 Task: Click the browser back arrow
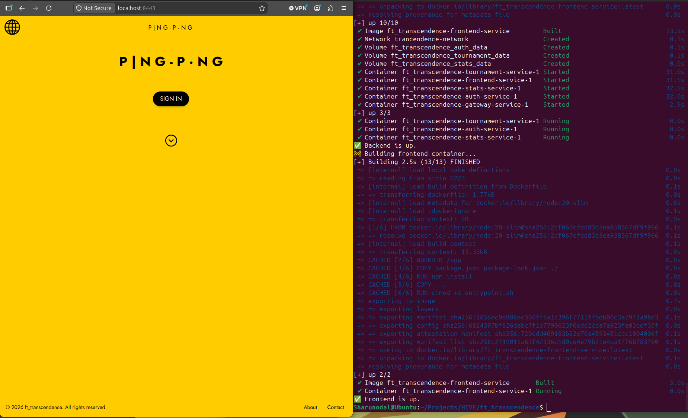click(22, 8)
